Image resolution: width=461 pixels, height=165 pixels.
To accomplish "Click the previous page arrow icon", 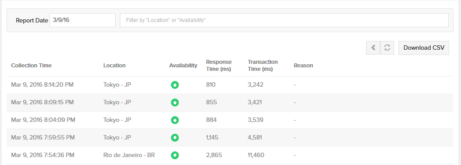I will point(373,48).
